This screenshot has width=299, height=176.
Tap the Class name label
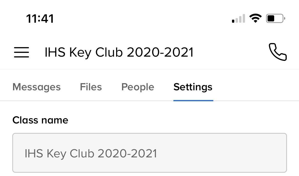[x=40, y=120]
